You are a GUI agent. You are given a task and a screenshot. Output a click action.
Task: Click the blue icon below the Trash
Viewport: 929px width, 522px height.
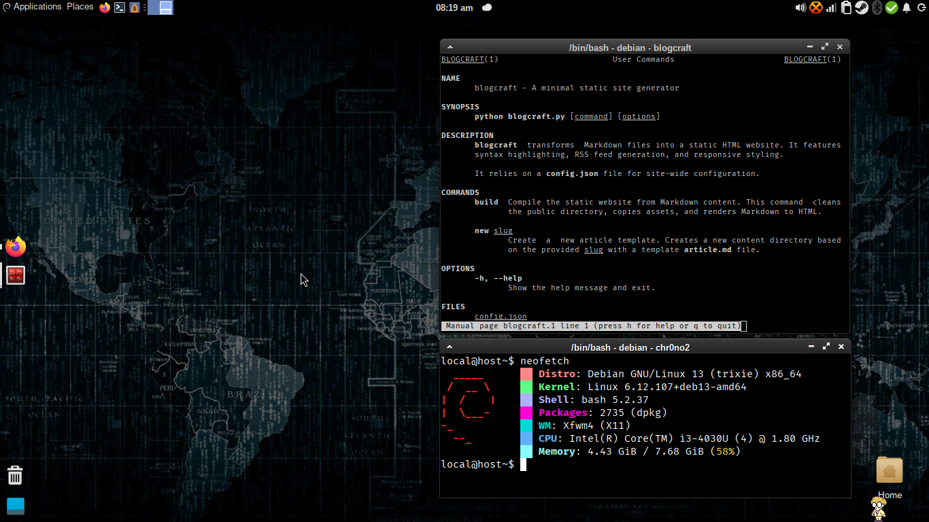coord(16,506)
